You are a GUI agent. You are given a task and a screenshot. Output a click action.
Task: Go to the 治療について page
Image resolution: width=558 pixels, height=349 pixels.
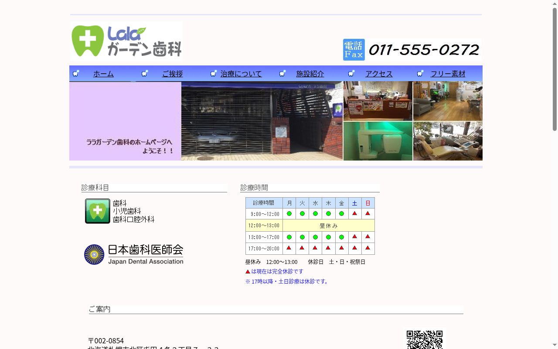(241, 74)
